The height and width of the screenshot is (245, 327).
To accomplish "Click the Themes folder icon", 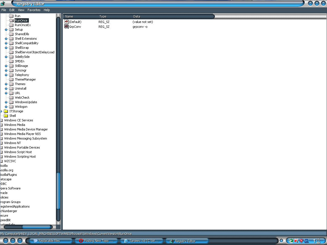I will tap(11, 84).
